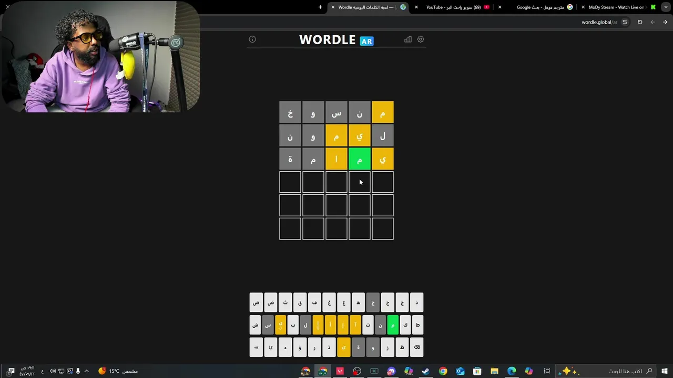The width and height of the screenshot is (673, 378).
Task: Tap the yellow آ key
Action: click(x=355, y=325)
